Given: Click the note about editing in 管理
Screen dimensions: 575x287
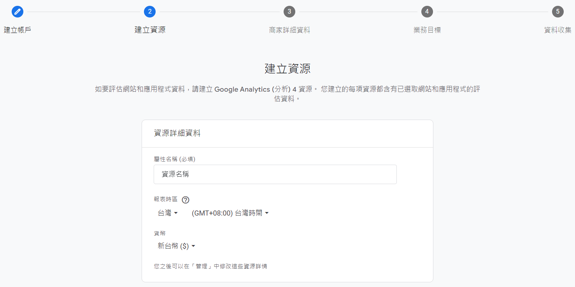Looking at the screenshot, I should (210, 266).
